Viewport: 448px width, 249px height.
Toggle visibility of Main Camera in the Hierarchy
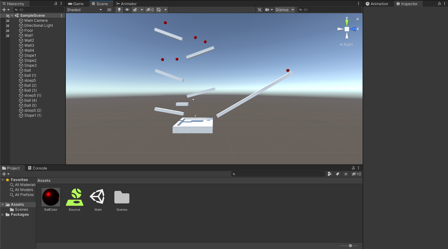pos(7,21)
